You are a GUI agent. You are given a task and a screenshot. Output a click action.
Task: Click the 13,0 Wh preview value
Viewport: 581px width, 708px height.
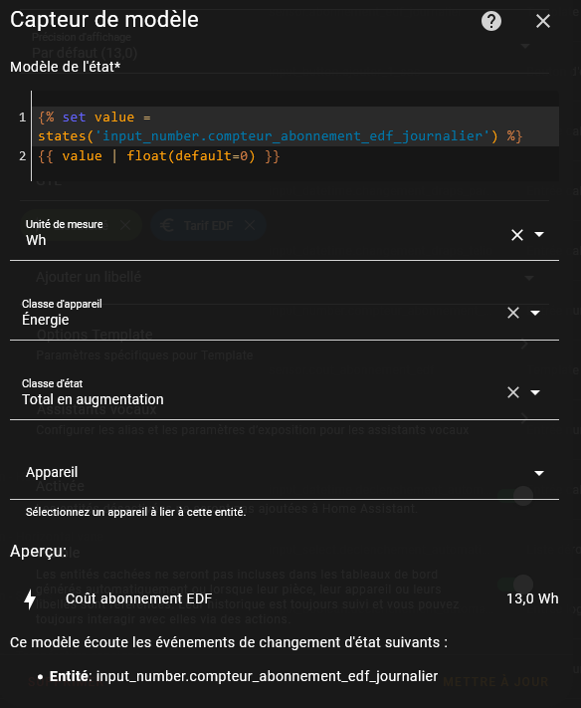pos(532,598)
